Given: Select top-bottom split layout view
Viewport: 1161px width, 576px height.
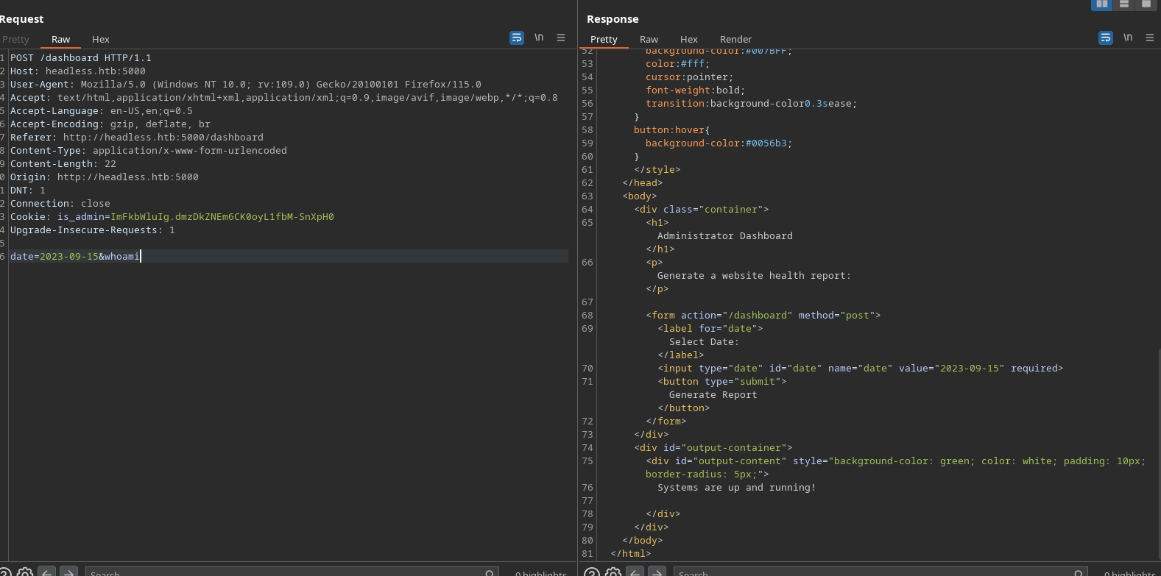Looking at the screenshot, I should point(1124,4).
